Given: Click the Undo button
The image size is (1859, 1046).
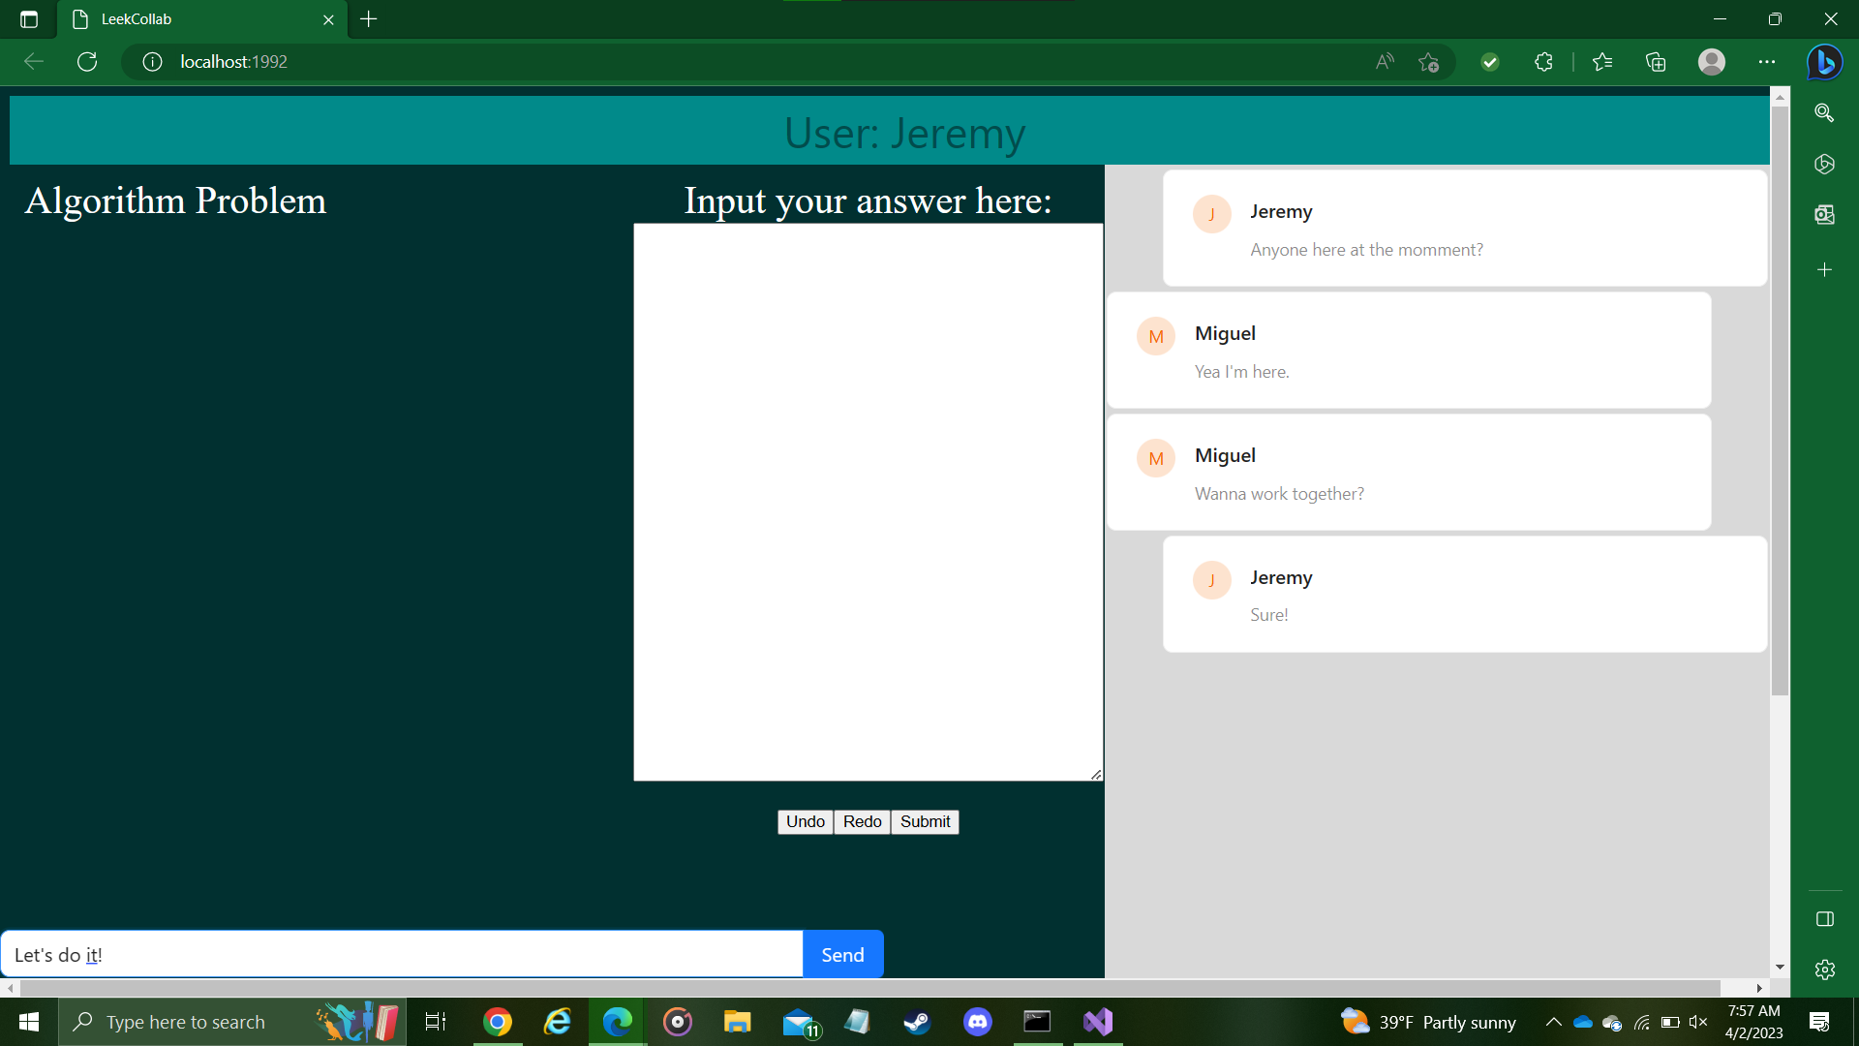Looking at the screenshot, I should [x=805, y=821].
